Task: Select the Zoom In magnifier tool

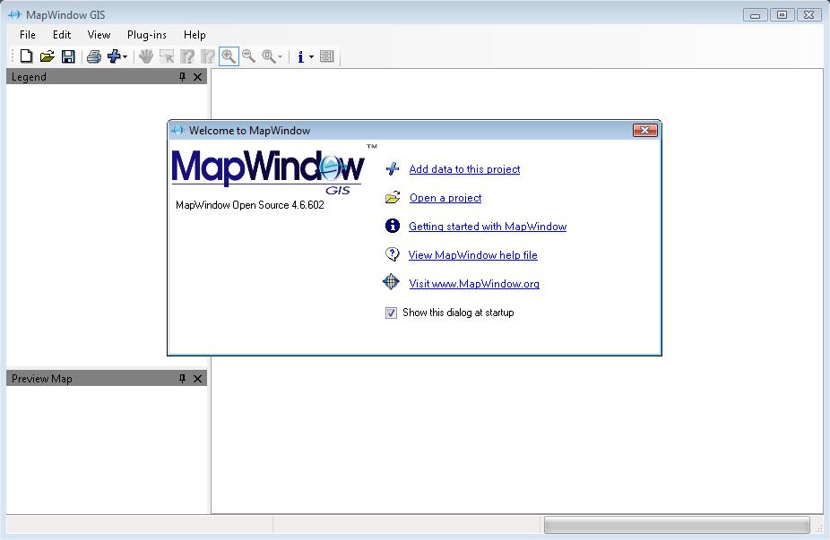Action: [229, 56]
